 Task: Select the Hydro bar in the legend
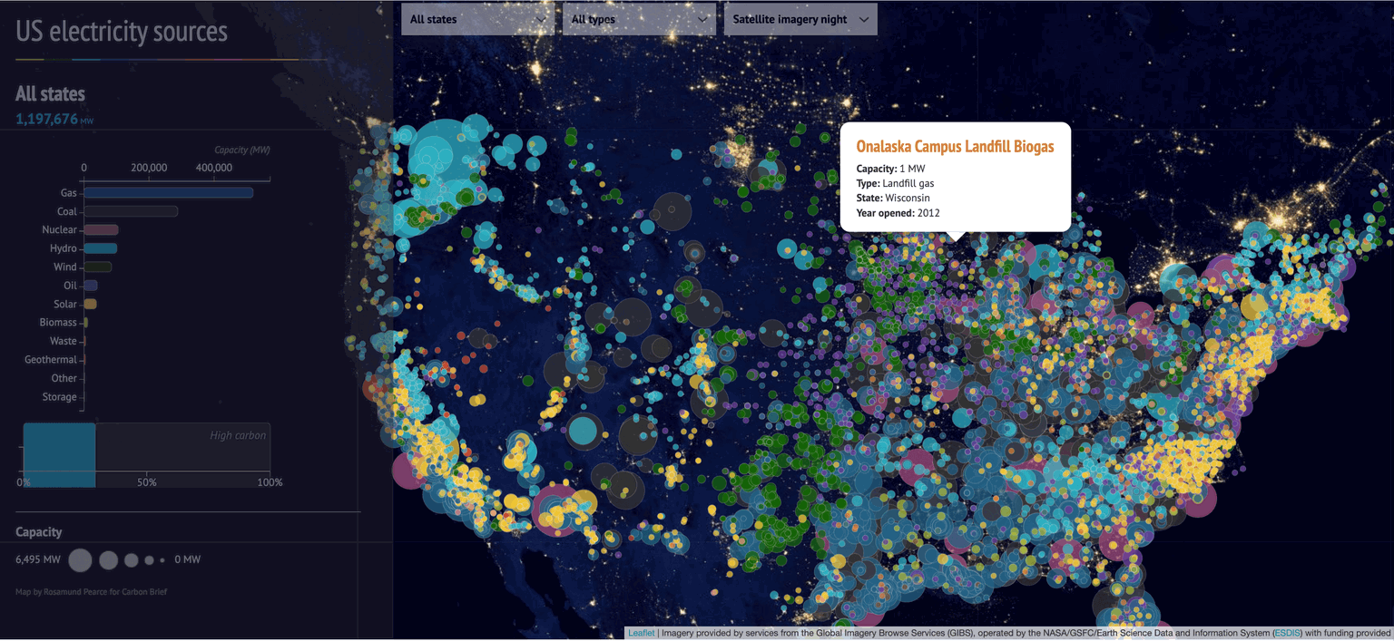(100, 248)
